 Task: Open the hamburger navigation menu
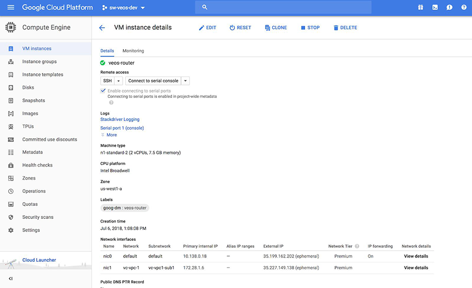pyautogui.click(x=10, y=7)
